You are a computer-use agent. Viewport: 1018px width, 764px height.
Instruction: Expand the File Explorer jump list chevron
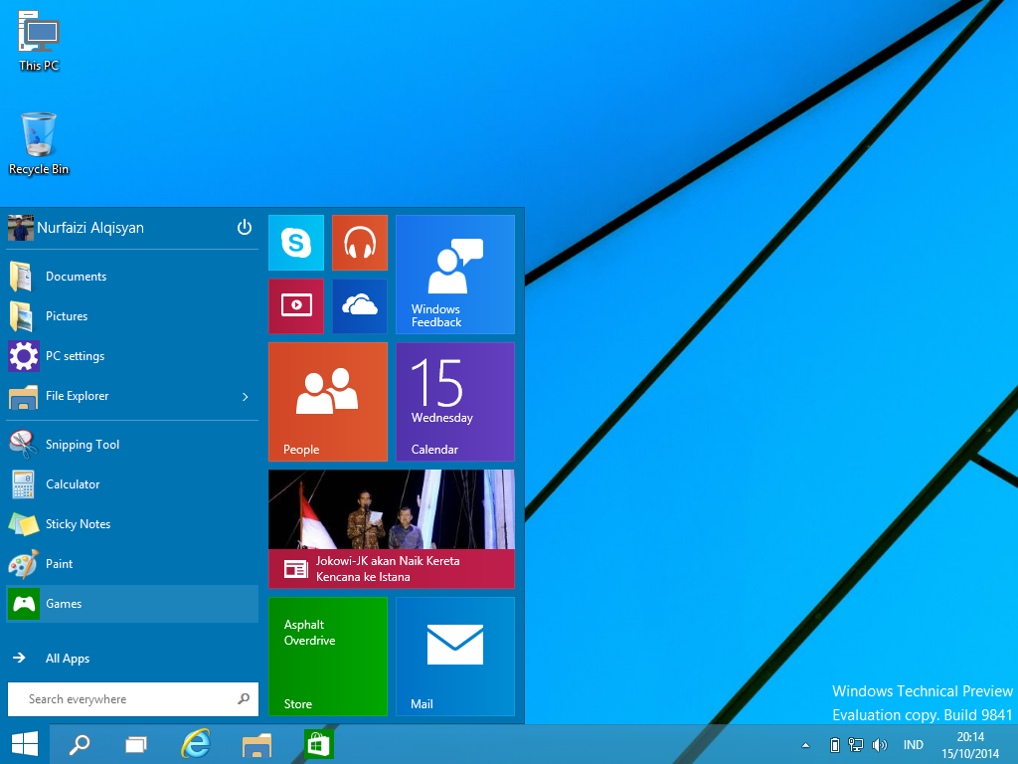[x=245, y=396]
